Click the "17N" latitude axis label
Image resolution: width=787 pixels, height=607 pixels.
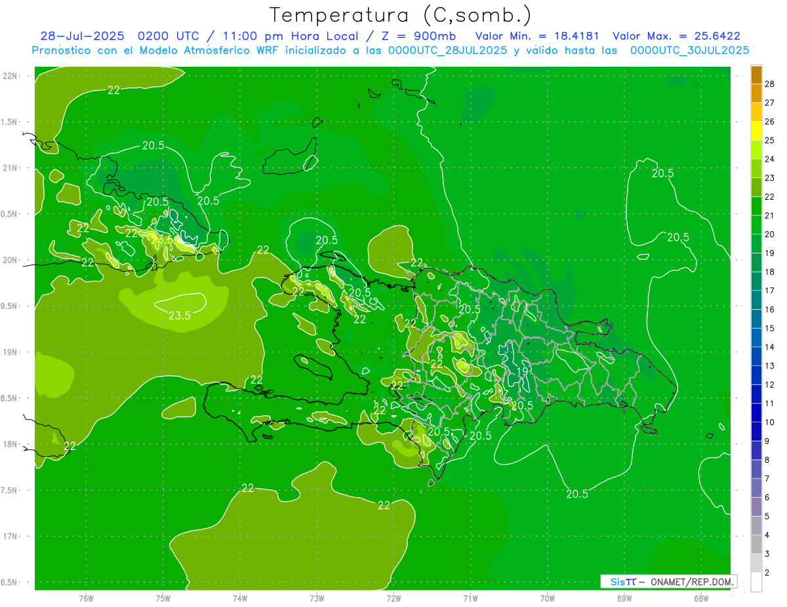(x=10, y=536)
